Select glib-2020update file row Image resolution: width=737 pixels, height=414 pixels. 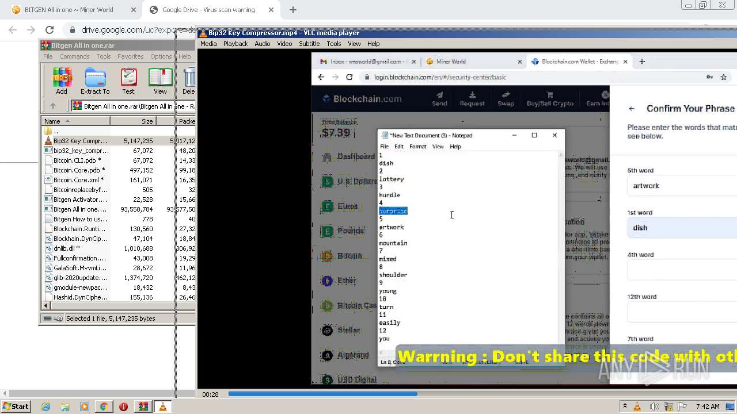click(x=120, y=278)
